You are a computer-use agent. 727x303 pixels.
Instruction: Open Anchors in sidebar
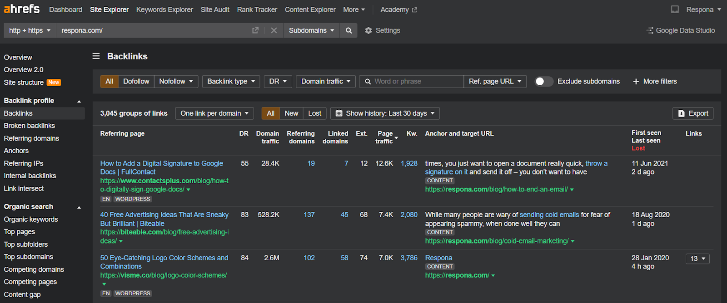[16, 151]
